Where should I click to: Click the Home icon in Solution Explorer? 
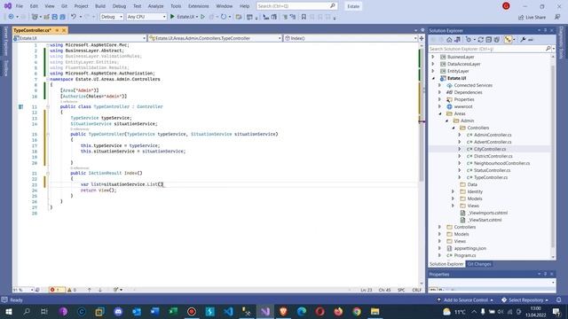coord(449,40)
